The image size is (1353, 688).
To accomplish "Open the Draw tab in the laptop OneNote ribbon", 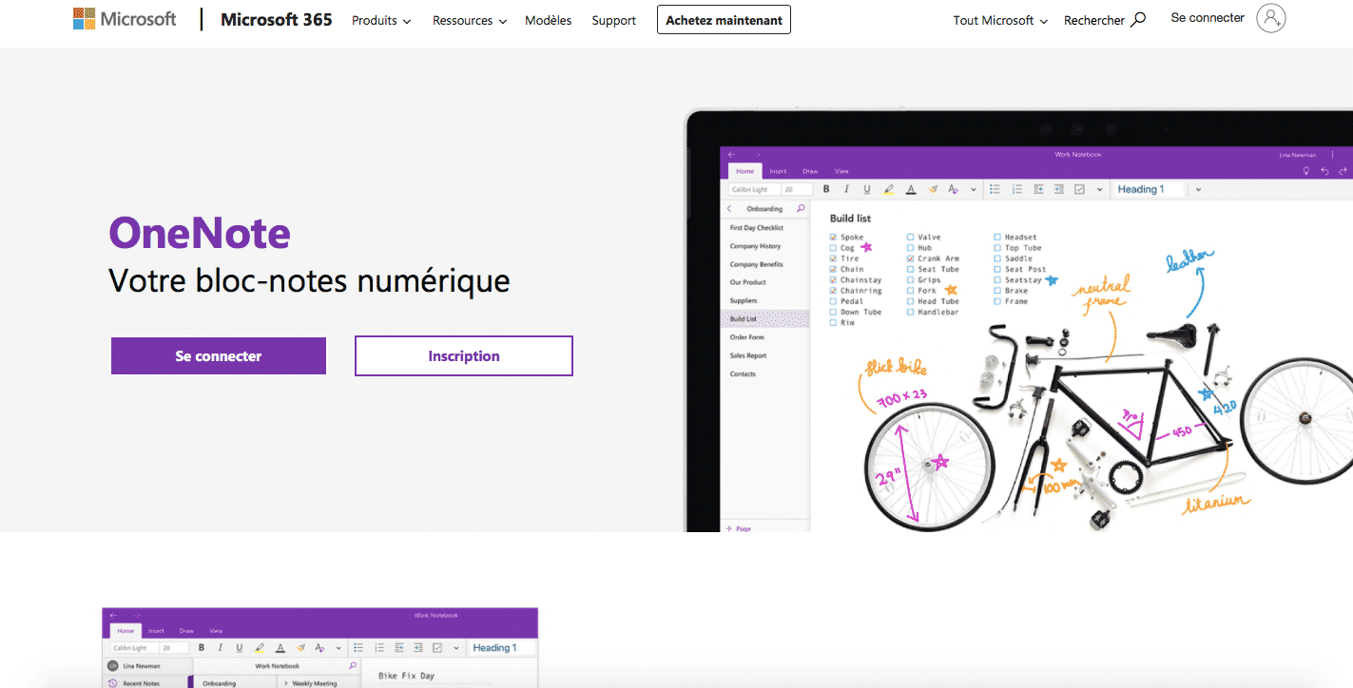I will coord(810,171).
